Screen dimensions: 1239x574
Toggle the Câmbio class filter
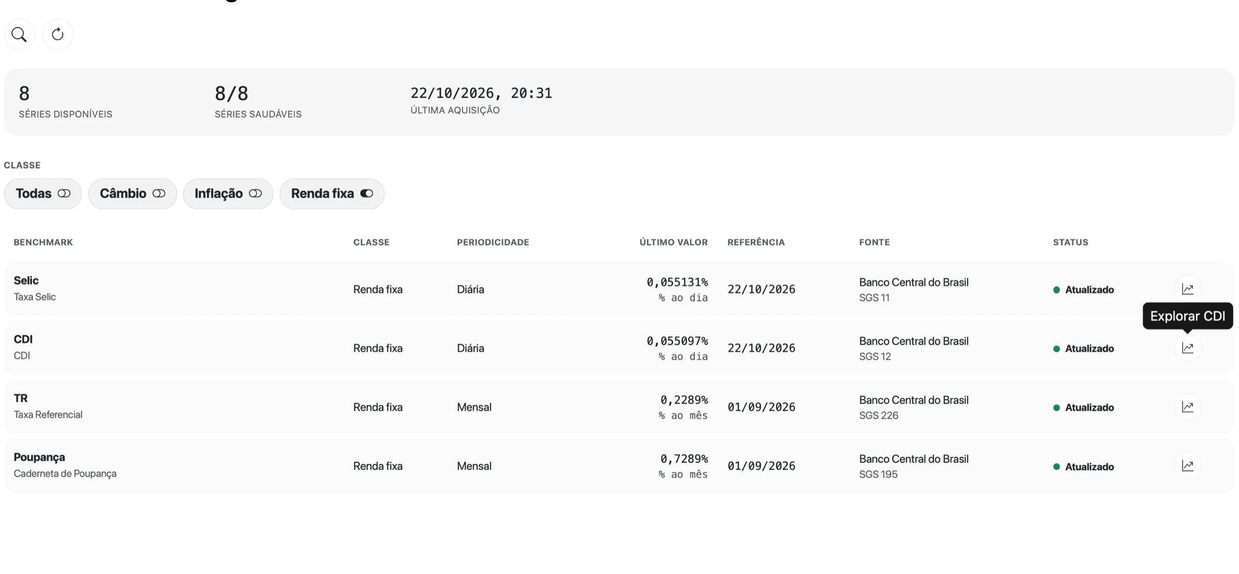point(133,193)
